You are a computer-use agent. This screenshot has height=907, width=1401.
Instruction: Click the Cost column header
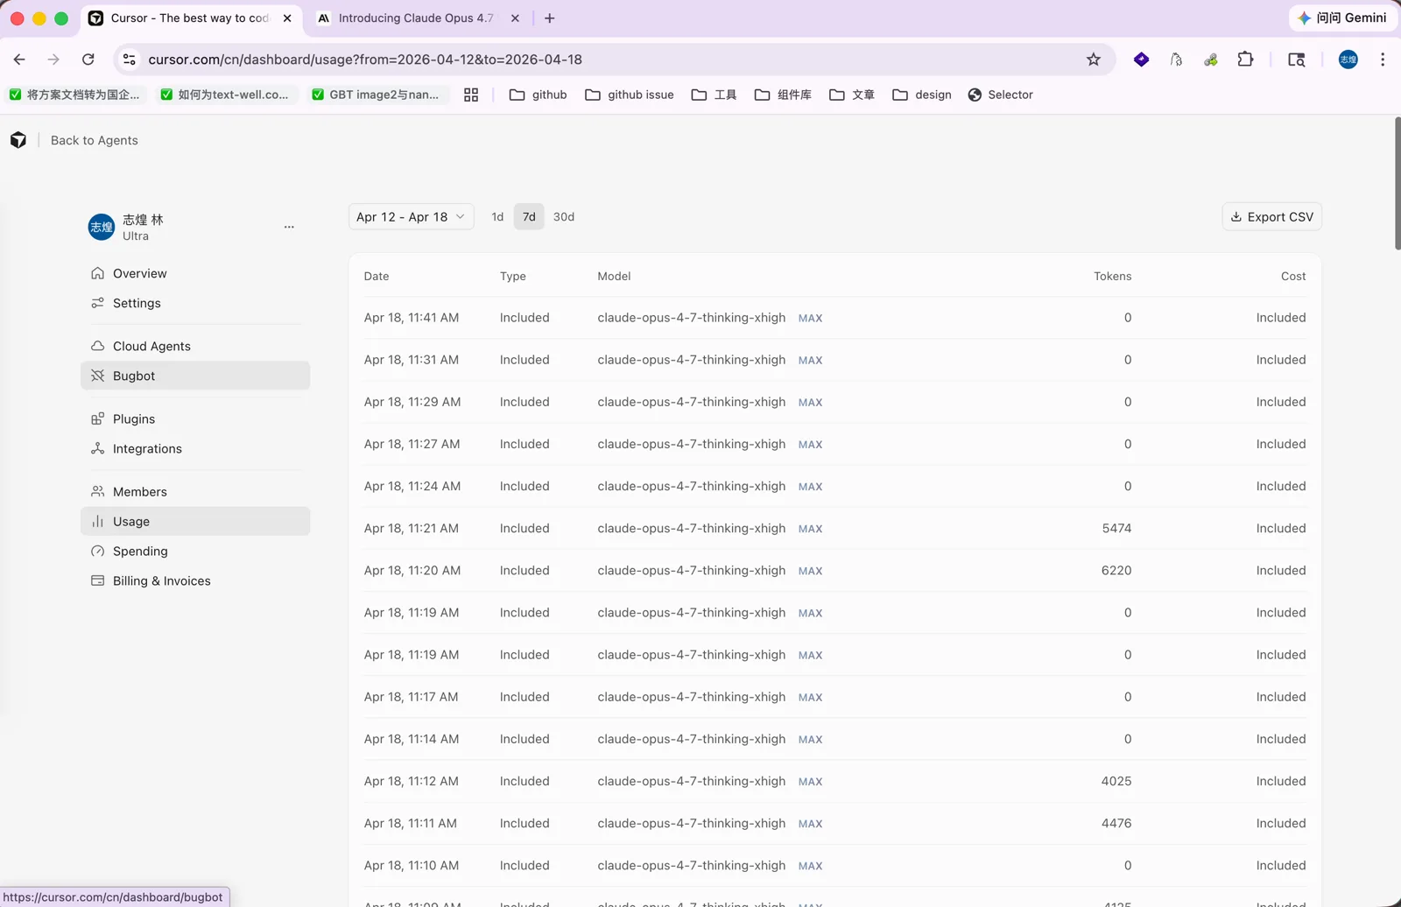[x=1293, y=276]
